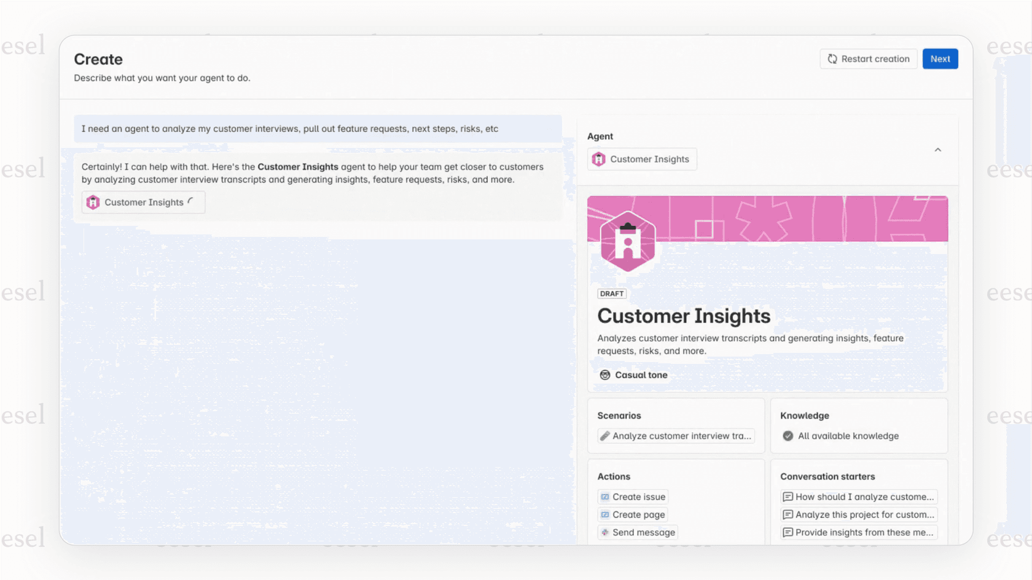Open the Customer Insights agent selector chip

pos(642,160)
